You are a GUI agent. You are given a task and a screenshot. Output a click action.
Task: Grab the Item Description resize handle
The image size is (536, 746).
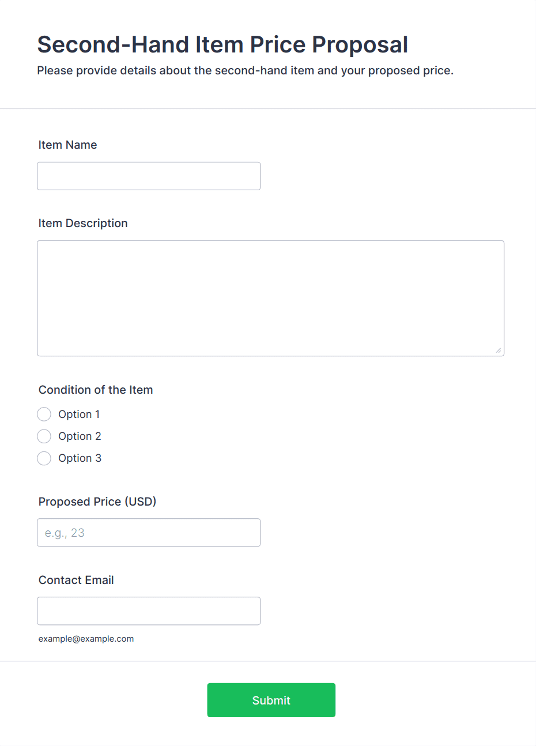pos(498,350)
